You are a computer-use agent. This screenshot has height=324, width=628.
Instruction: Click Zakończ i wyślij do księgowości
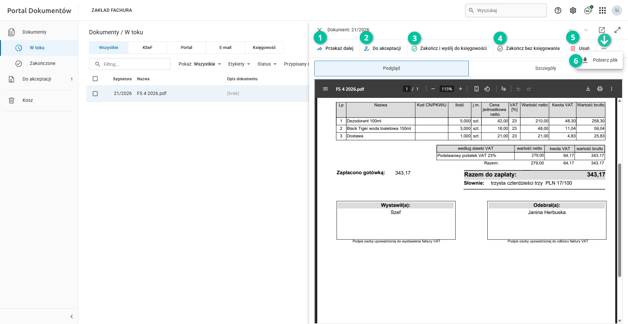(x=449, y=48)
